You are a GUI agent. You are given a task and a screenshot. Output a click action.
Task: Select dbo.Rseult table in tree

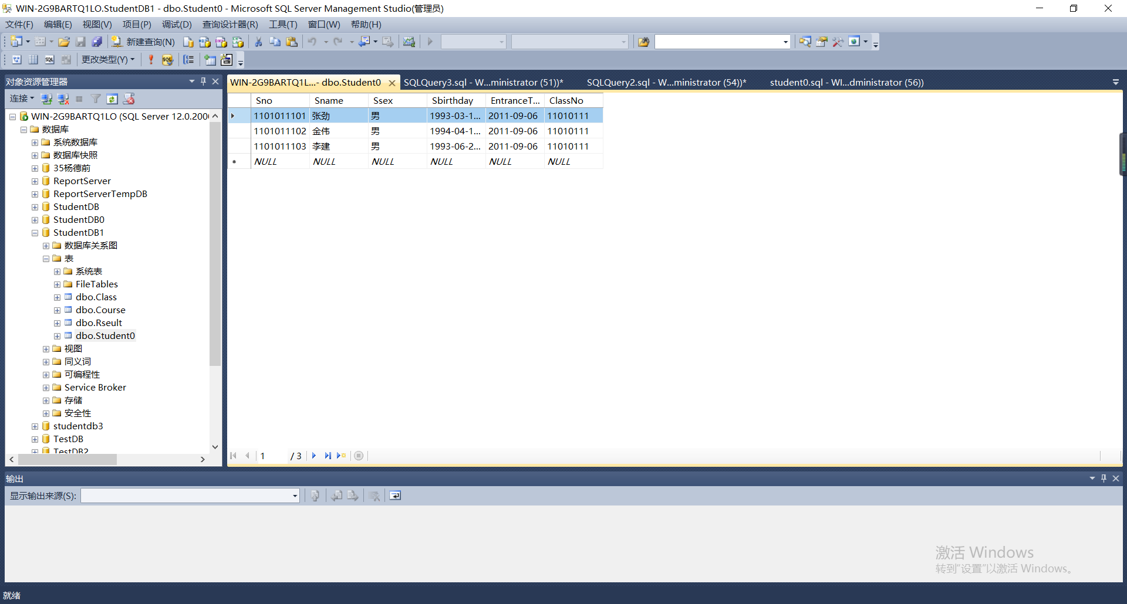point(99,323)
